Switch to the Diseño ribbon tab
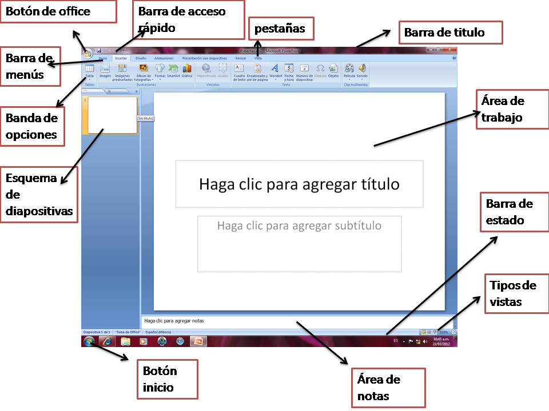The height and width of the screenshot is (411, 549). 141,59
